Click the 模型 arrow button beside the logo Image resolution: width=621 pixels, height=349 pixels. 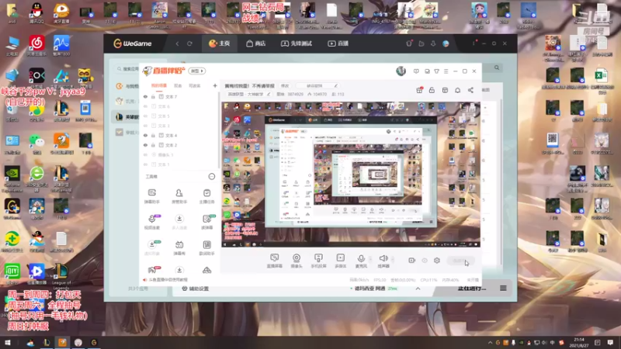click(197, 71)
